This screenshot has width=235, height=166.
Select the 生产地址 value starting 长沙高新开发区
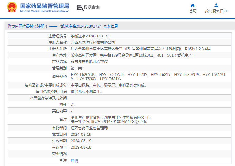(x=133, y=55)
